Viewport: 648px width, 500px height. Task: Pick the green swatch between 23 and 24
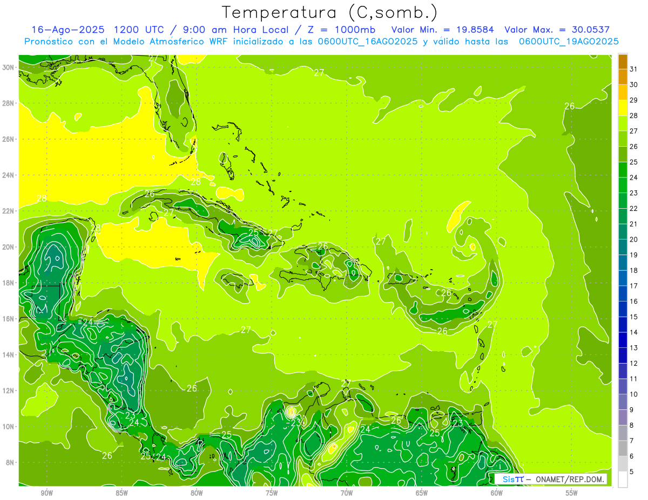pos(623,186)
